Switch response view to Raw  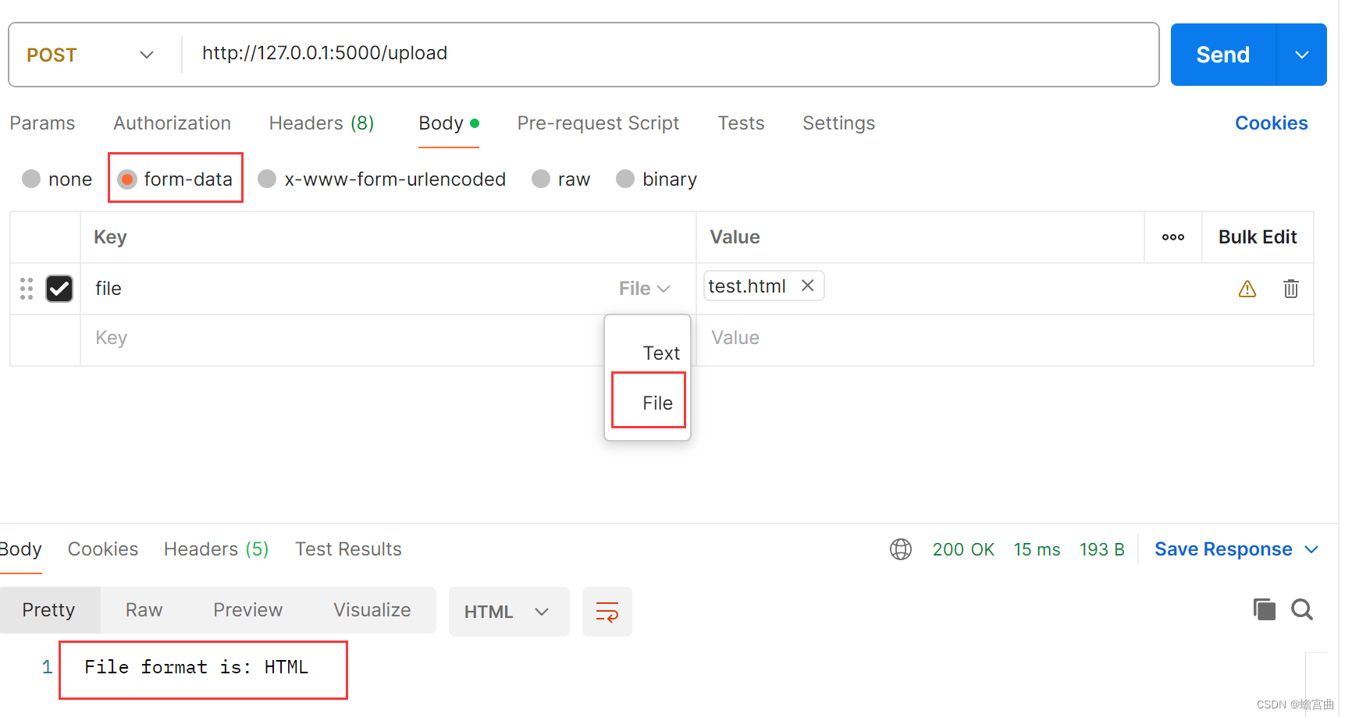[x=144, y=610]
